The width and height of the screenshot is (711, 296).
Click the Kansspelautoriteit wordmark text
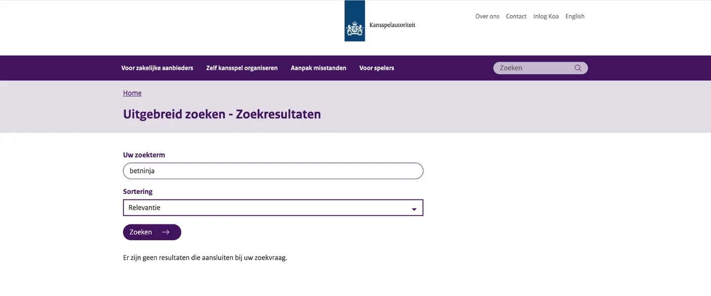click(392, 25)
